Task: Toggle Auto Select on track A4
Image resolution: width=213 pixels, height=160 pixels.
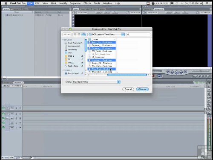Action: [20, 128]
